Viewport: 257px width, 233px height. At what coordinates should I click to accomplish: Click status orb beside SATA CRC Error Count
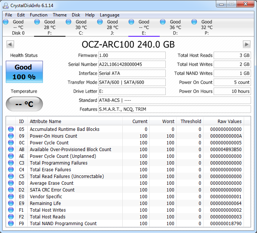pyautogui.click(x=11, y=190)
